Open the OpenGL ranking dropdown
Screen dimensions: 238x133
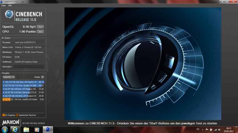(9, 77)
